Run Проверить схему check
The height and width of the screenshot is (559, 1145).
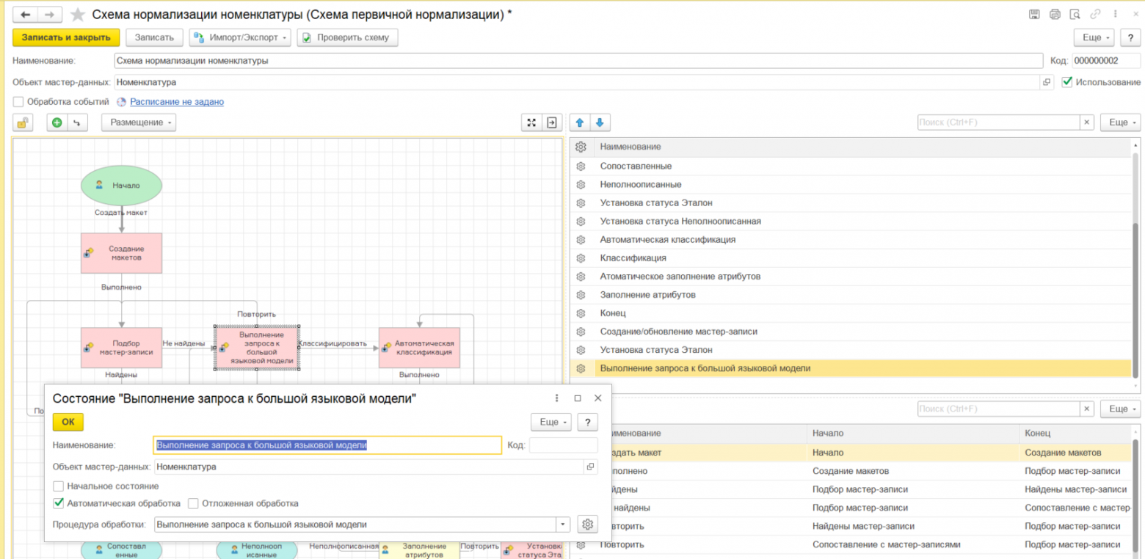click(348, 37)
